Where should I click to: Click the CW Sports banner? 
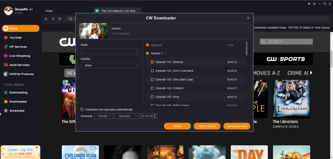coord(283,59)
